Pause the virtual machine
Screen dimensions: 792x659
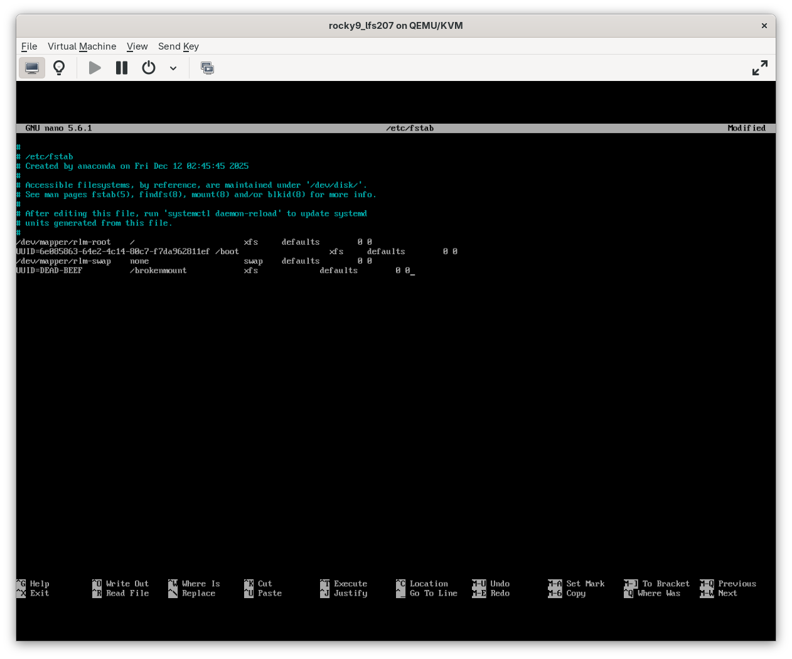point(121,67)
